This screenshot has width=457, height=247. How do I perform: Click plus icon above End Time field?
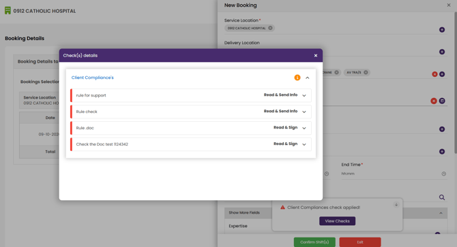pyautogui.click(x=442, y=151)
